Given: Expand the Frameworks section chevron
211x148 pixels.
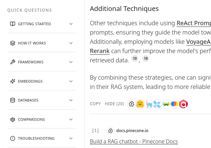Looking at the screenshot, I should point(71,62).
